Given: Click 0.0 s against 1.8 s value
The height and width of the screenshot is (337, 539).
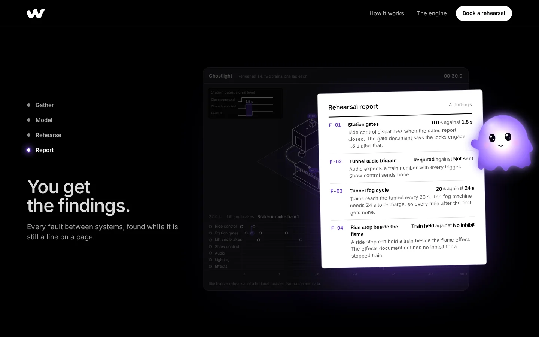Looking at the screenshot, I should (452, 122).
